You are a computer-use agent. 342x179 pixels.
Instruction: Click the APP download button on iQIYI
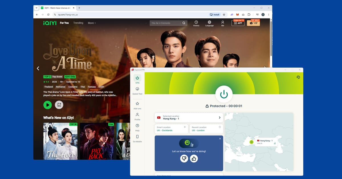(238, 23)
